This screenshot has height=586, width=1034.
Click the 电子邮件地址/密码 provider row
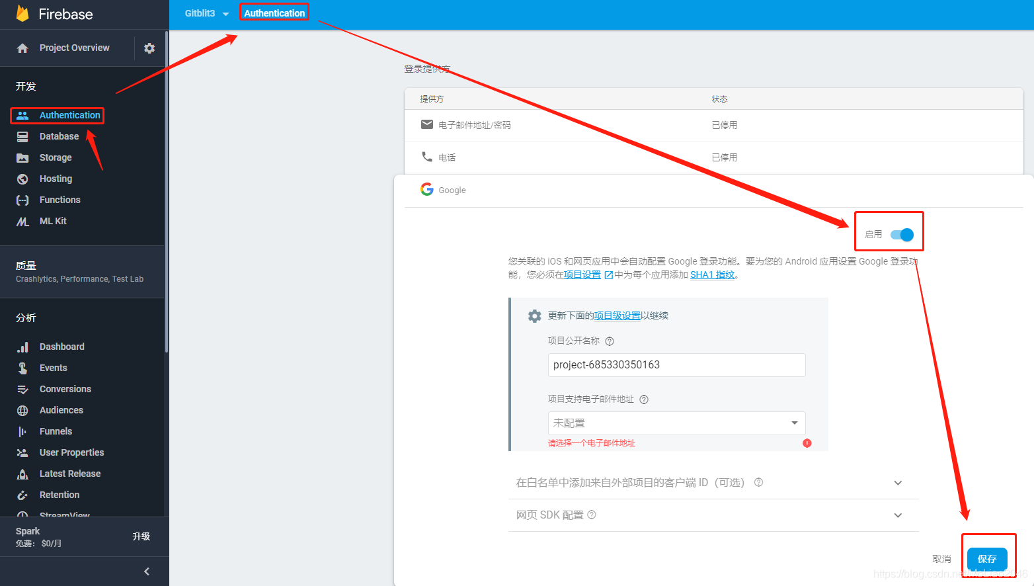[x=714, y=125]
